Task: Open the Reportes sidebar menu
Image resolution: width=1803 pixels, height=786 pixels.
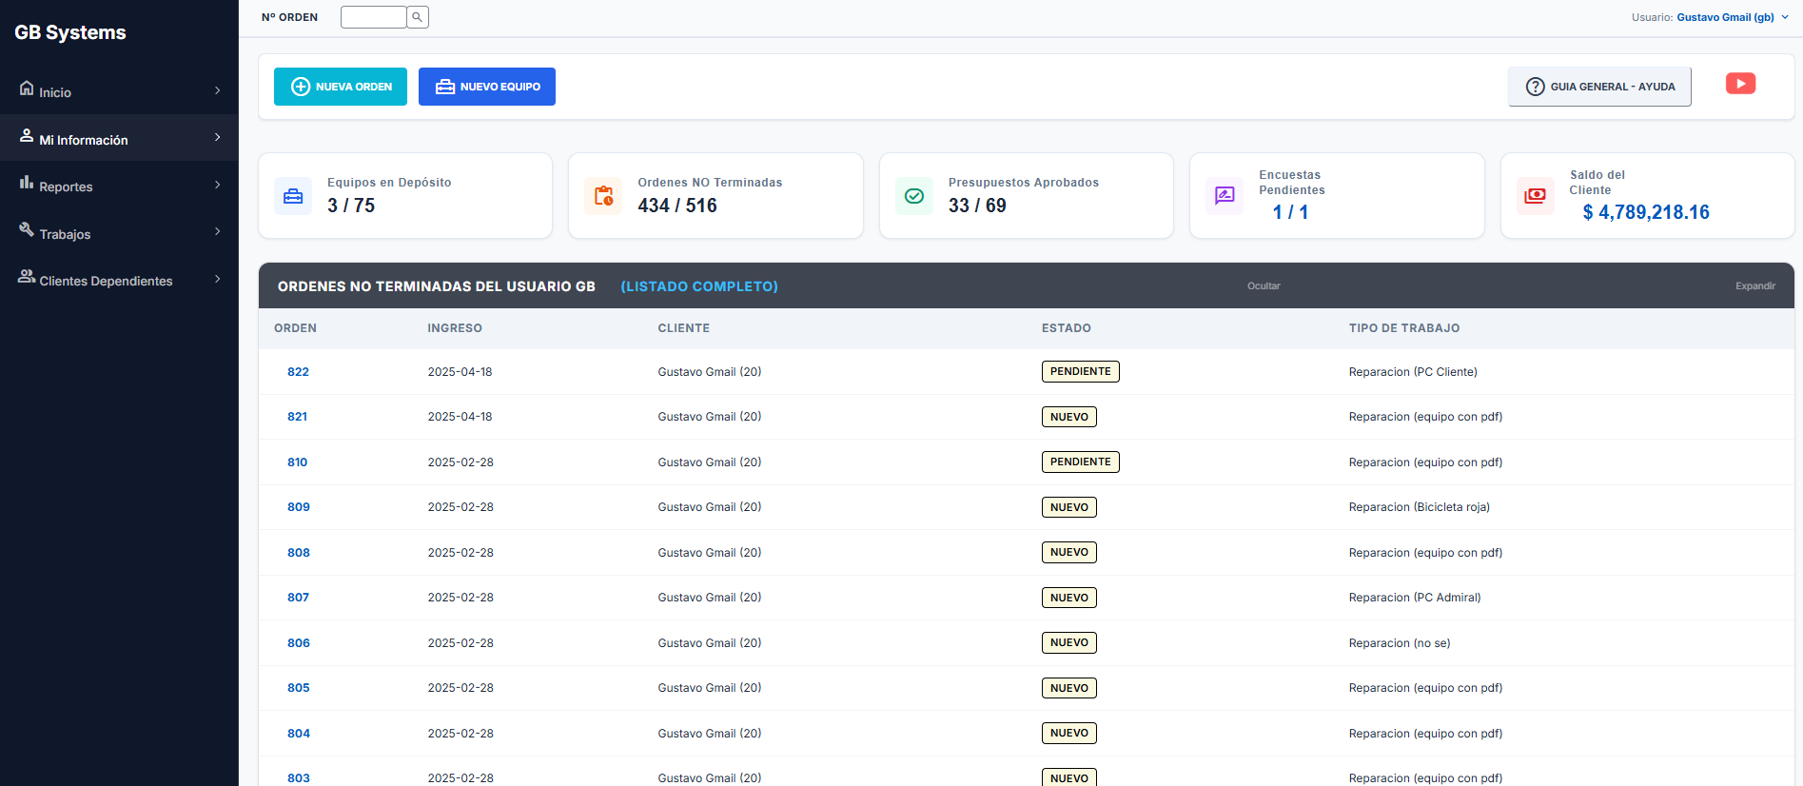Action: [x=119, y=186]
